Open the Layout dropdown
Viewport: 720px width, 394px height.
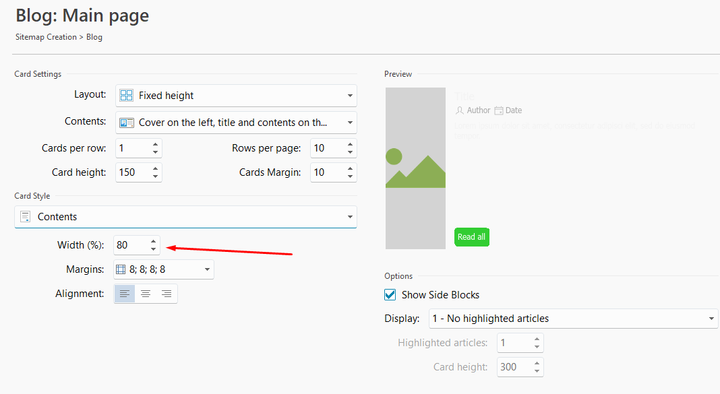236,96
